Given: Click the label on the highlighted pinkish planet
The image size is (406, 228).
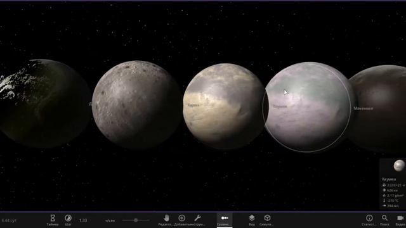Looking at the screenshot, I should [280, 106].
